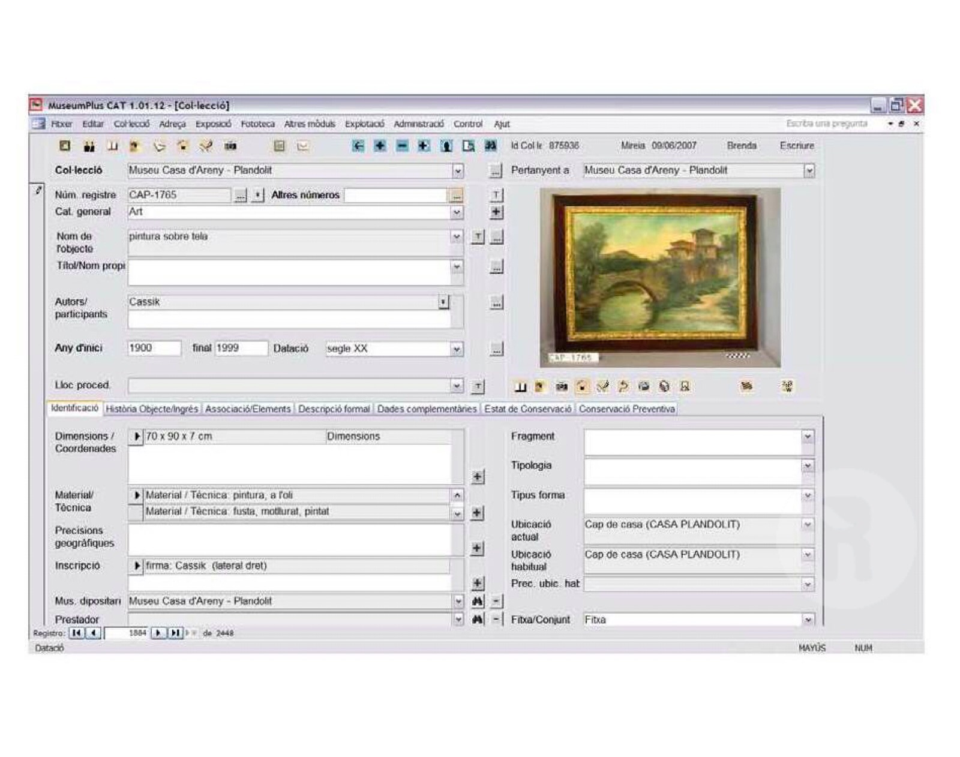Click the curved undo arrow icon below photo

pos(623,387)
